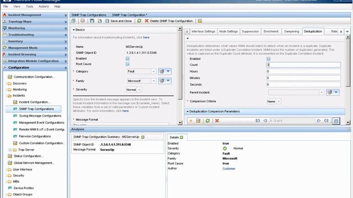
Task: Click Save and Close
Action: coord(119,21)
